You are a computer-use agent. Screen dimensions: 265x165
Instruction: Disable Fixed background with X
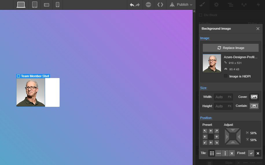[x=258, y=153]
